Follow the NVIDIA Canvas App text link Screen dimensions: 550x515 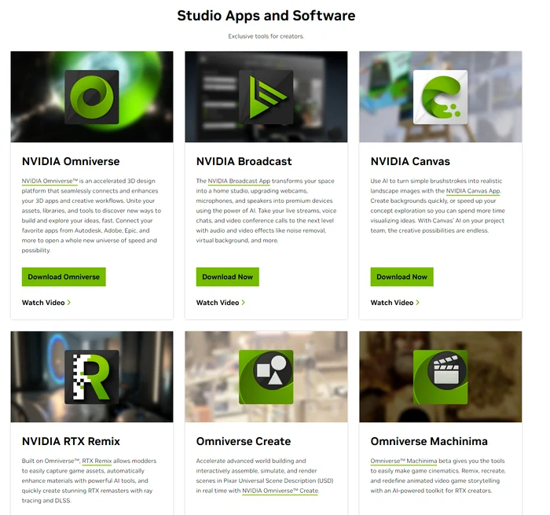(473, 191)
